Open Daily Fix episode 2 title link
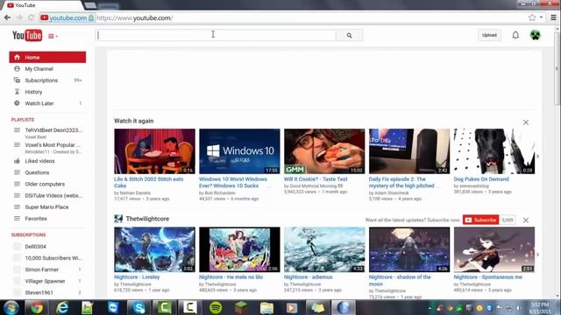Image resolution: width=561 pixels, height=315 pixels. click(401, 183)
